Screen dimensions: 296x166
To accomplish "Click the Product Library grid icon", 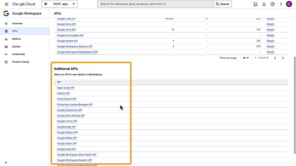I will [x=6, y=62].
